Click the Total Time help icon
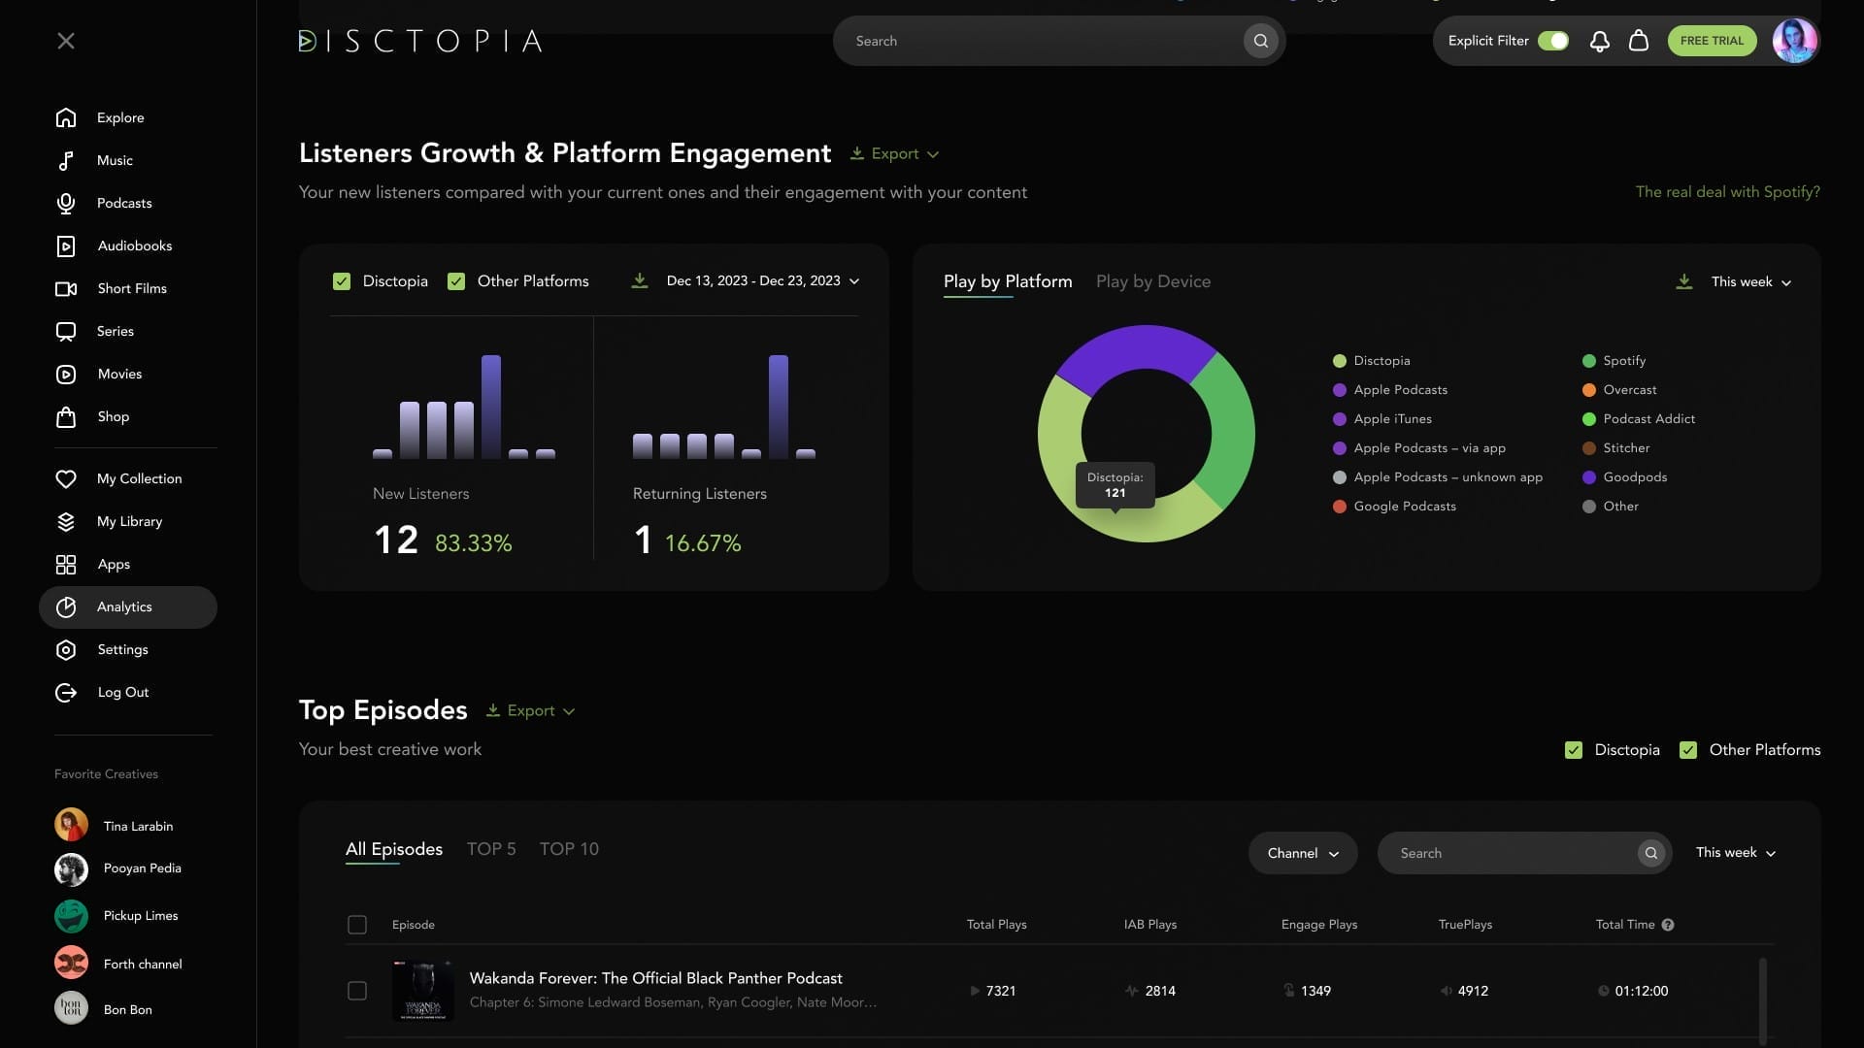 [1668, 925]
